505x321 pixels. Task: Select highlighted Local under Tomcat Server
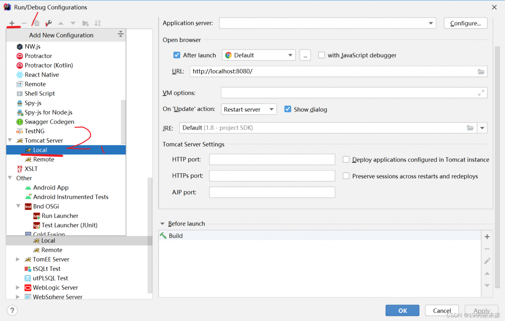[66, 150]
